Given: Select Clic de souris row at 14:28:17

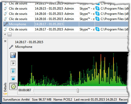Looking at the screenshot, I should tap(66, 29).
